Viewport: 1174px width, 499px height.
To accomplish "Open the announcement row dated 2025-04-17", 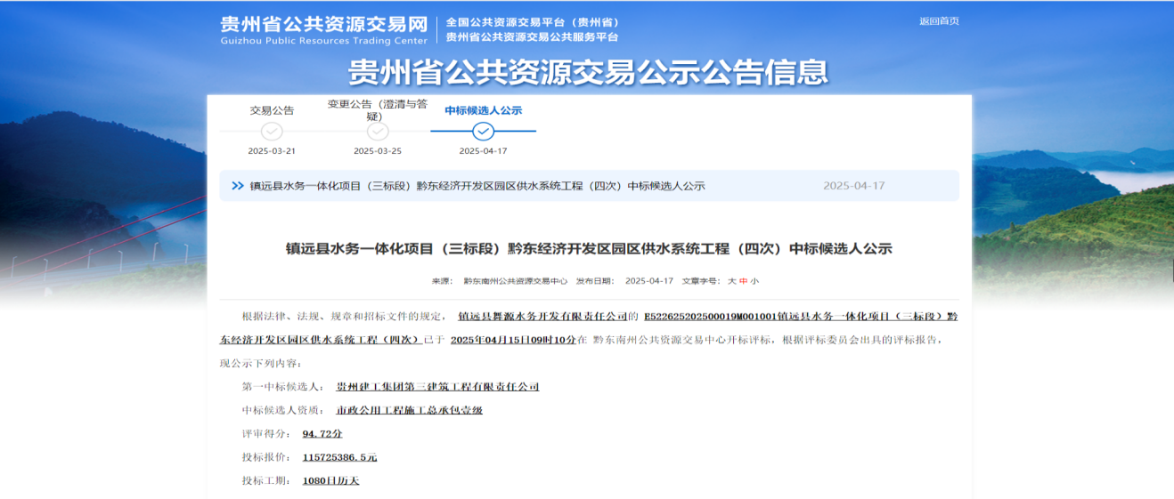I will coord(477,186).
